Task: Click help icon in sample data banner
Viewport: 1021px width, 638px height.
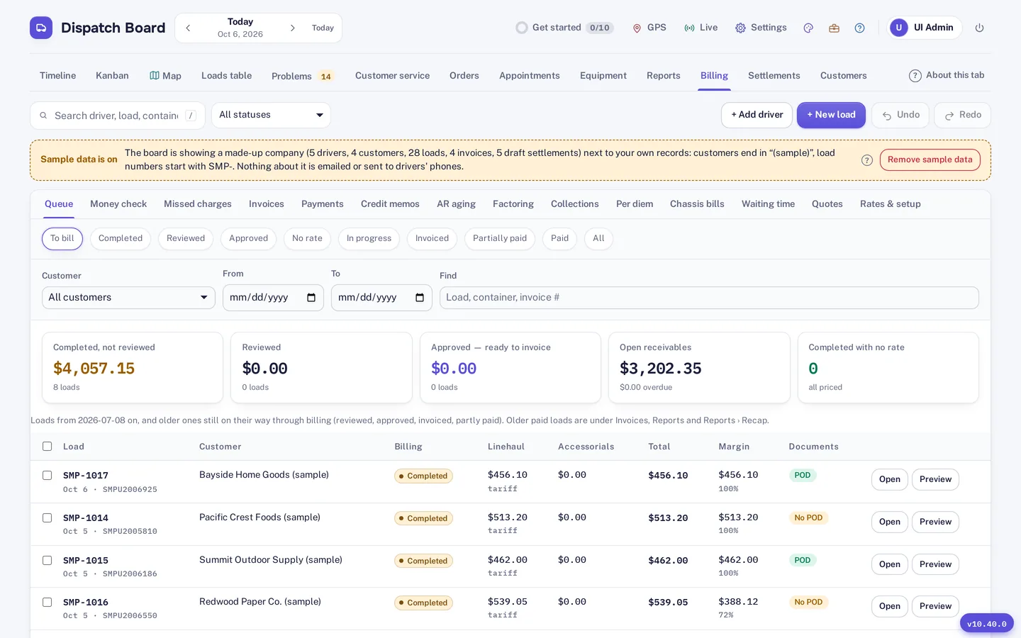Action: (x=866, y=160)
